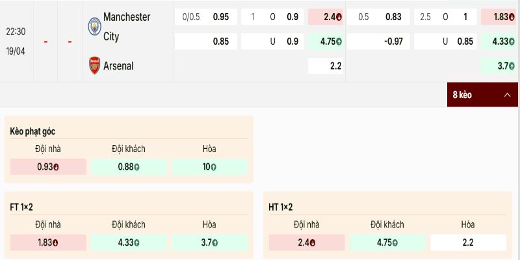
Task: Select HT 1×2 draw odds 2.2 in bottom panel
Action: pos(468,243)
